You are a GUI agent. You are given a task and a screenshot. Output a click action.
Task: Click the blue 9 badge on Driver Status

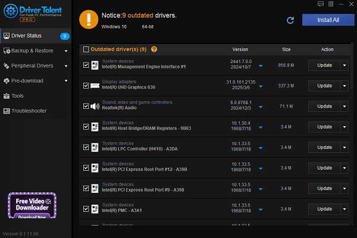[65, 36]
